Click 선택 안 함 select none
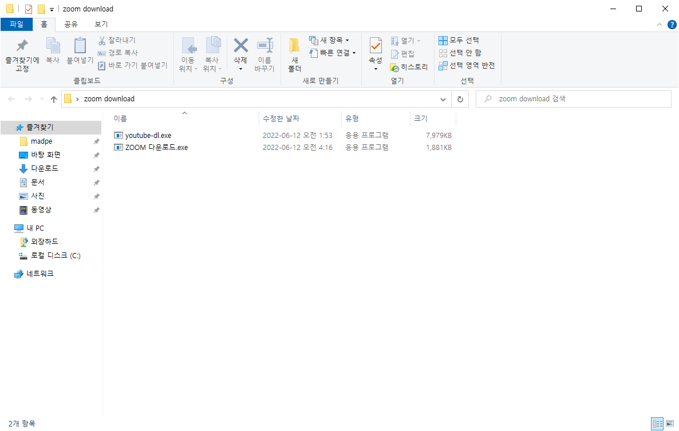This screenshot has height=431, width=679. point(460,53)
